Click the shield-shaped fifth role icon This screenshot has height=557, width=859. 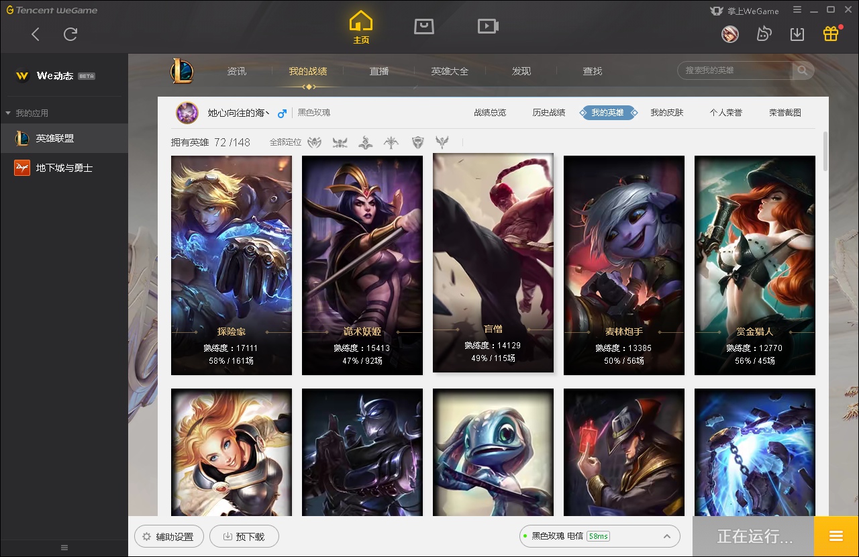pyautogui.click(x=417, y=142)
